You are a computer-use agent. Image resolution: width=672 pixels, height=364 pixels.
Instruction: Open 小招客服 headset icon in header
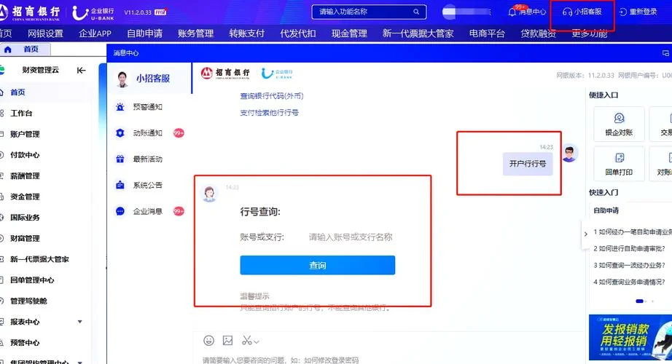coord(567,12)
